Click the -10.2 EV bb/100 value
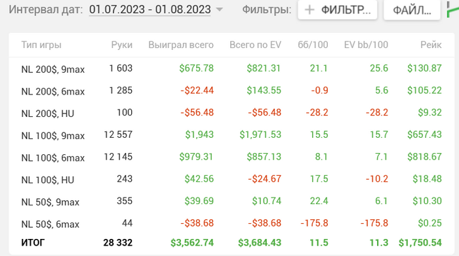Screen dimensions: 459x256 [x=377, y=179]
